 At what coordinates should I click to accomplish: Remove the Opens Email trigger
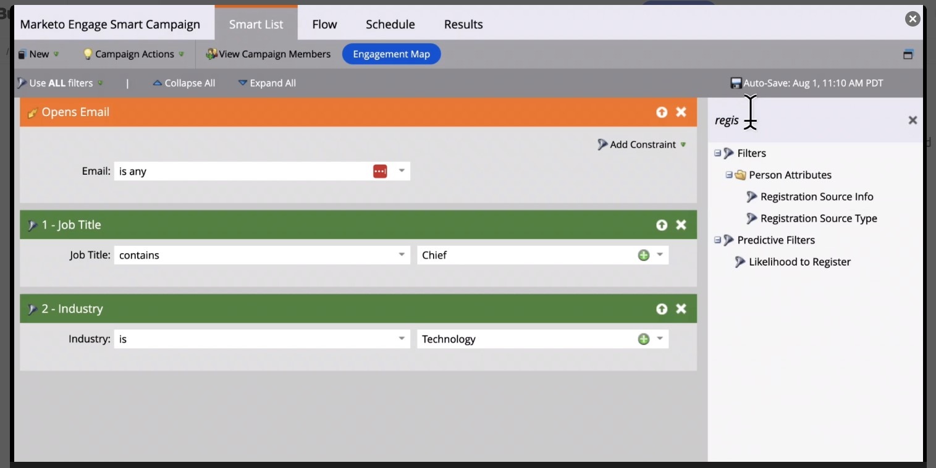click(681, 112)
